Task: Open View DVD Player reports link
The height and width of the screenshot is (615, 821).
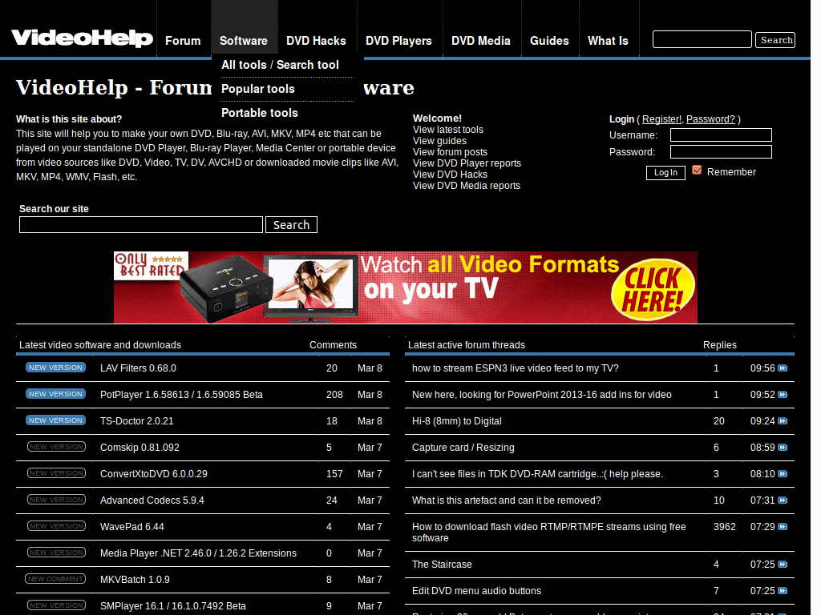Action: (467, 163)
